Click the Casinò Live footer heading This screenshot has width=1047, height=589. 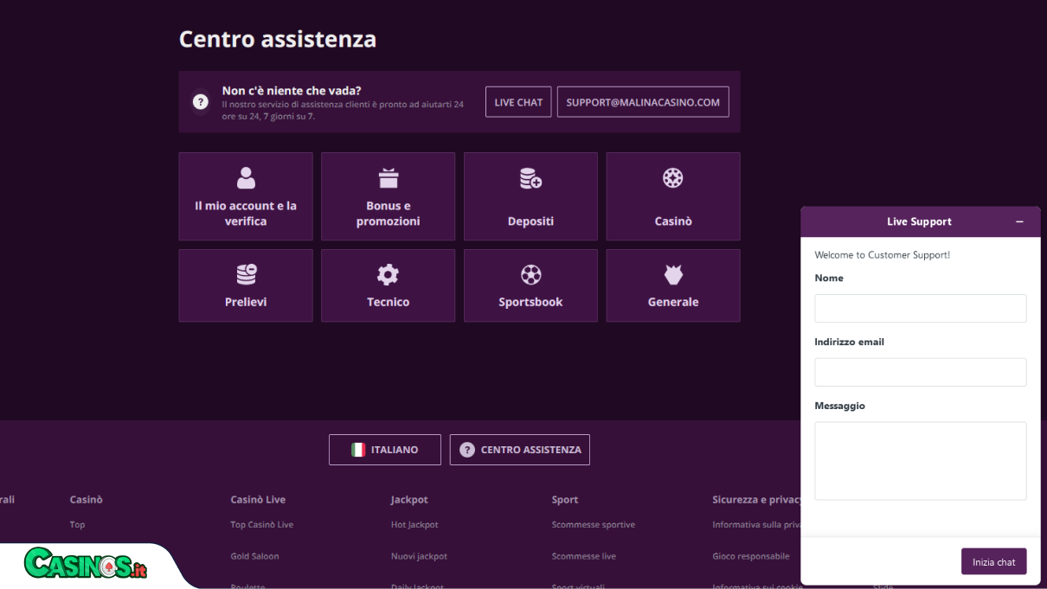click(258, 500)
